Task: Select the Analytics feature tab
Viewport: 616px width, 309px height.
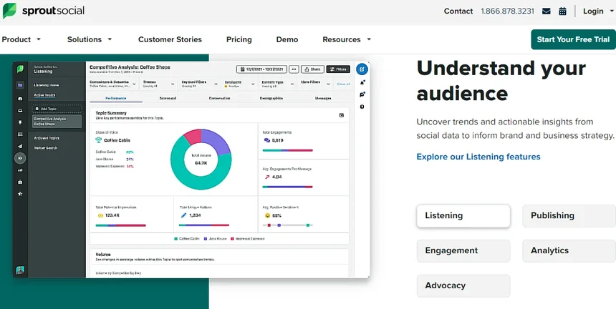Action: point(569,250)
